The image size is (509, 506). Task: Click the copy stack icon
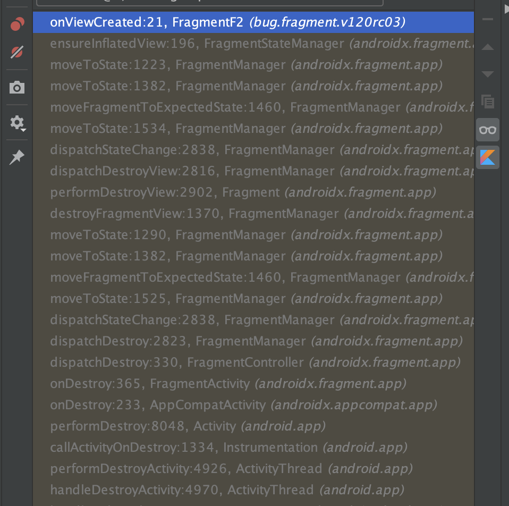pos(487,102)
